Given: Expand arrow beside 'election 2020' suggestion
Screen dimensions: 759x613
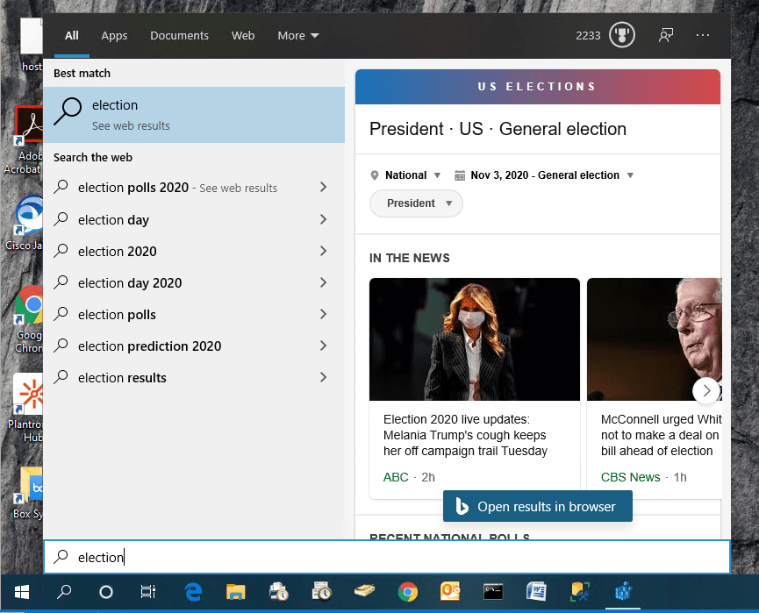Looking at the screenshot, I should pos(324,251).
